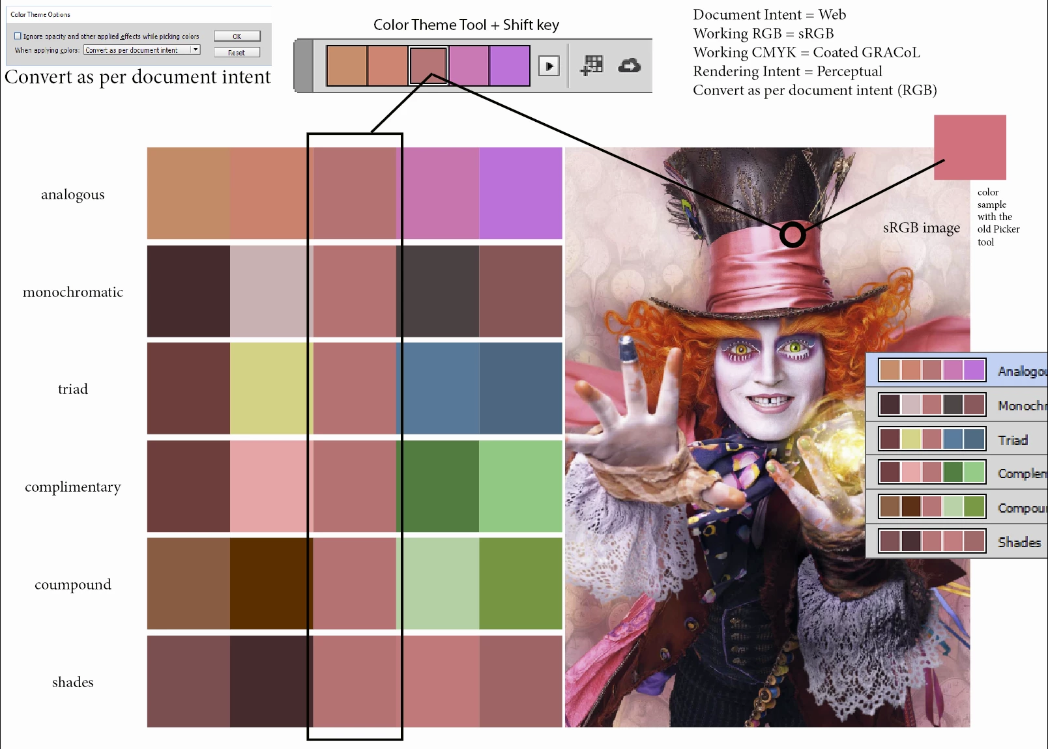Screen dimensions: 1048x749
Task: Click the 'color sample with the old Picker tool' caption
Action: [x=998, y=217]
